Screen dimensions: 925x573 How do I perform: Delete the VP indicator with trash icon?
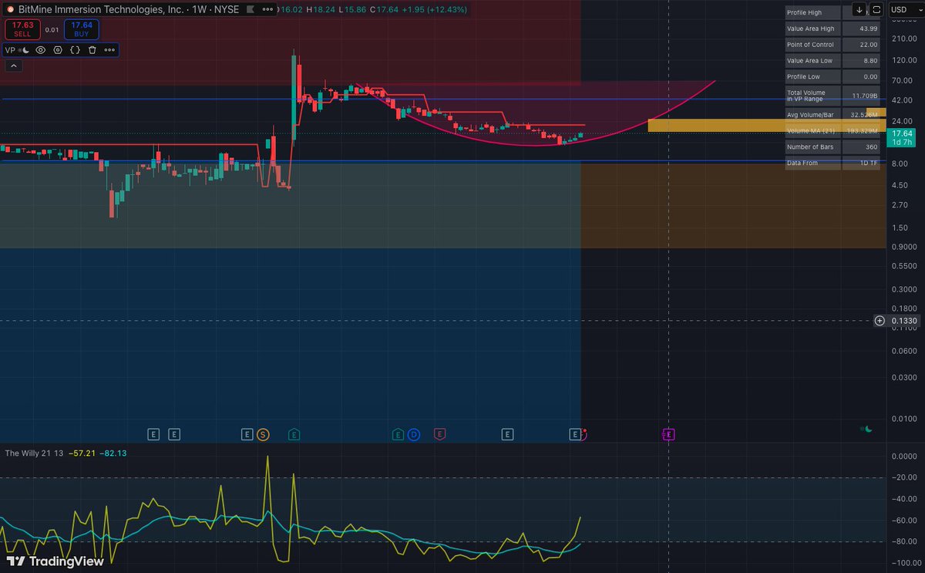click(x=92, y=49)
